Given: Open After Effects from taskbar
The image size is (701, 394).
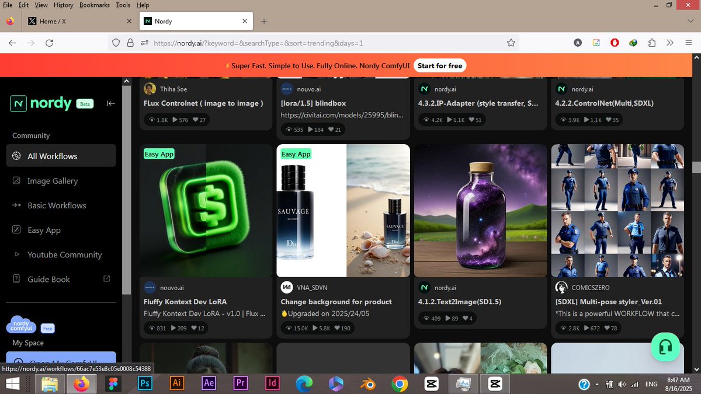Looking at the screenshot, I should coord(209,383).
